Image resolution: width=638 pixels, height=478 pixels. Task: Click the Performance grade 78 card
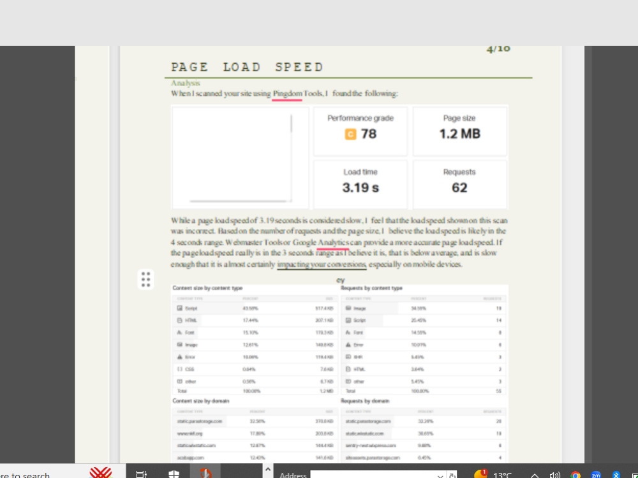coord(360,131)
